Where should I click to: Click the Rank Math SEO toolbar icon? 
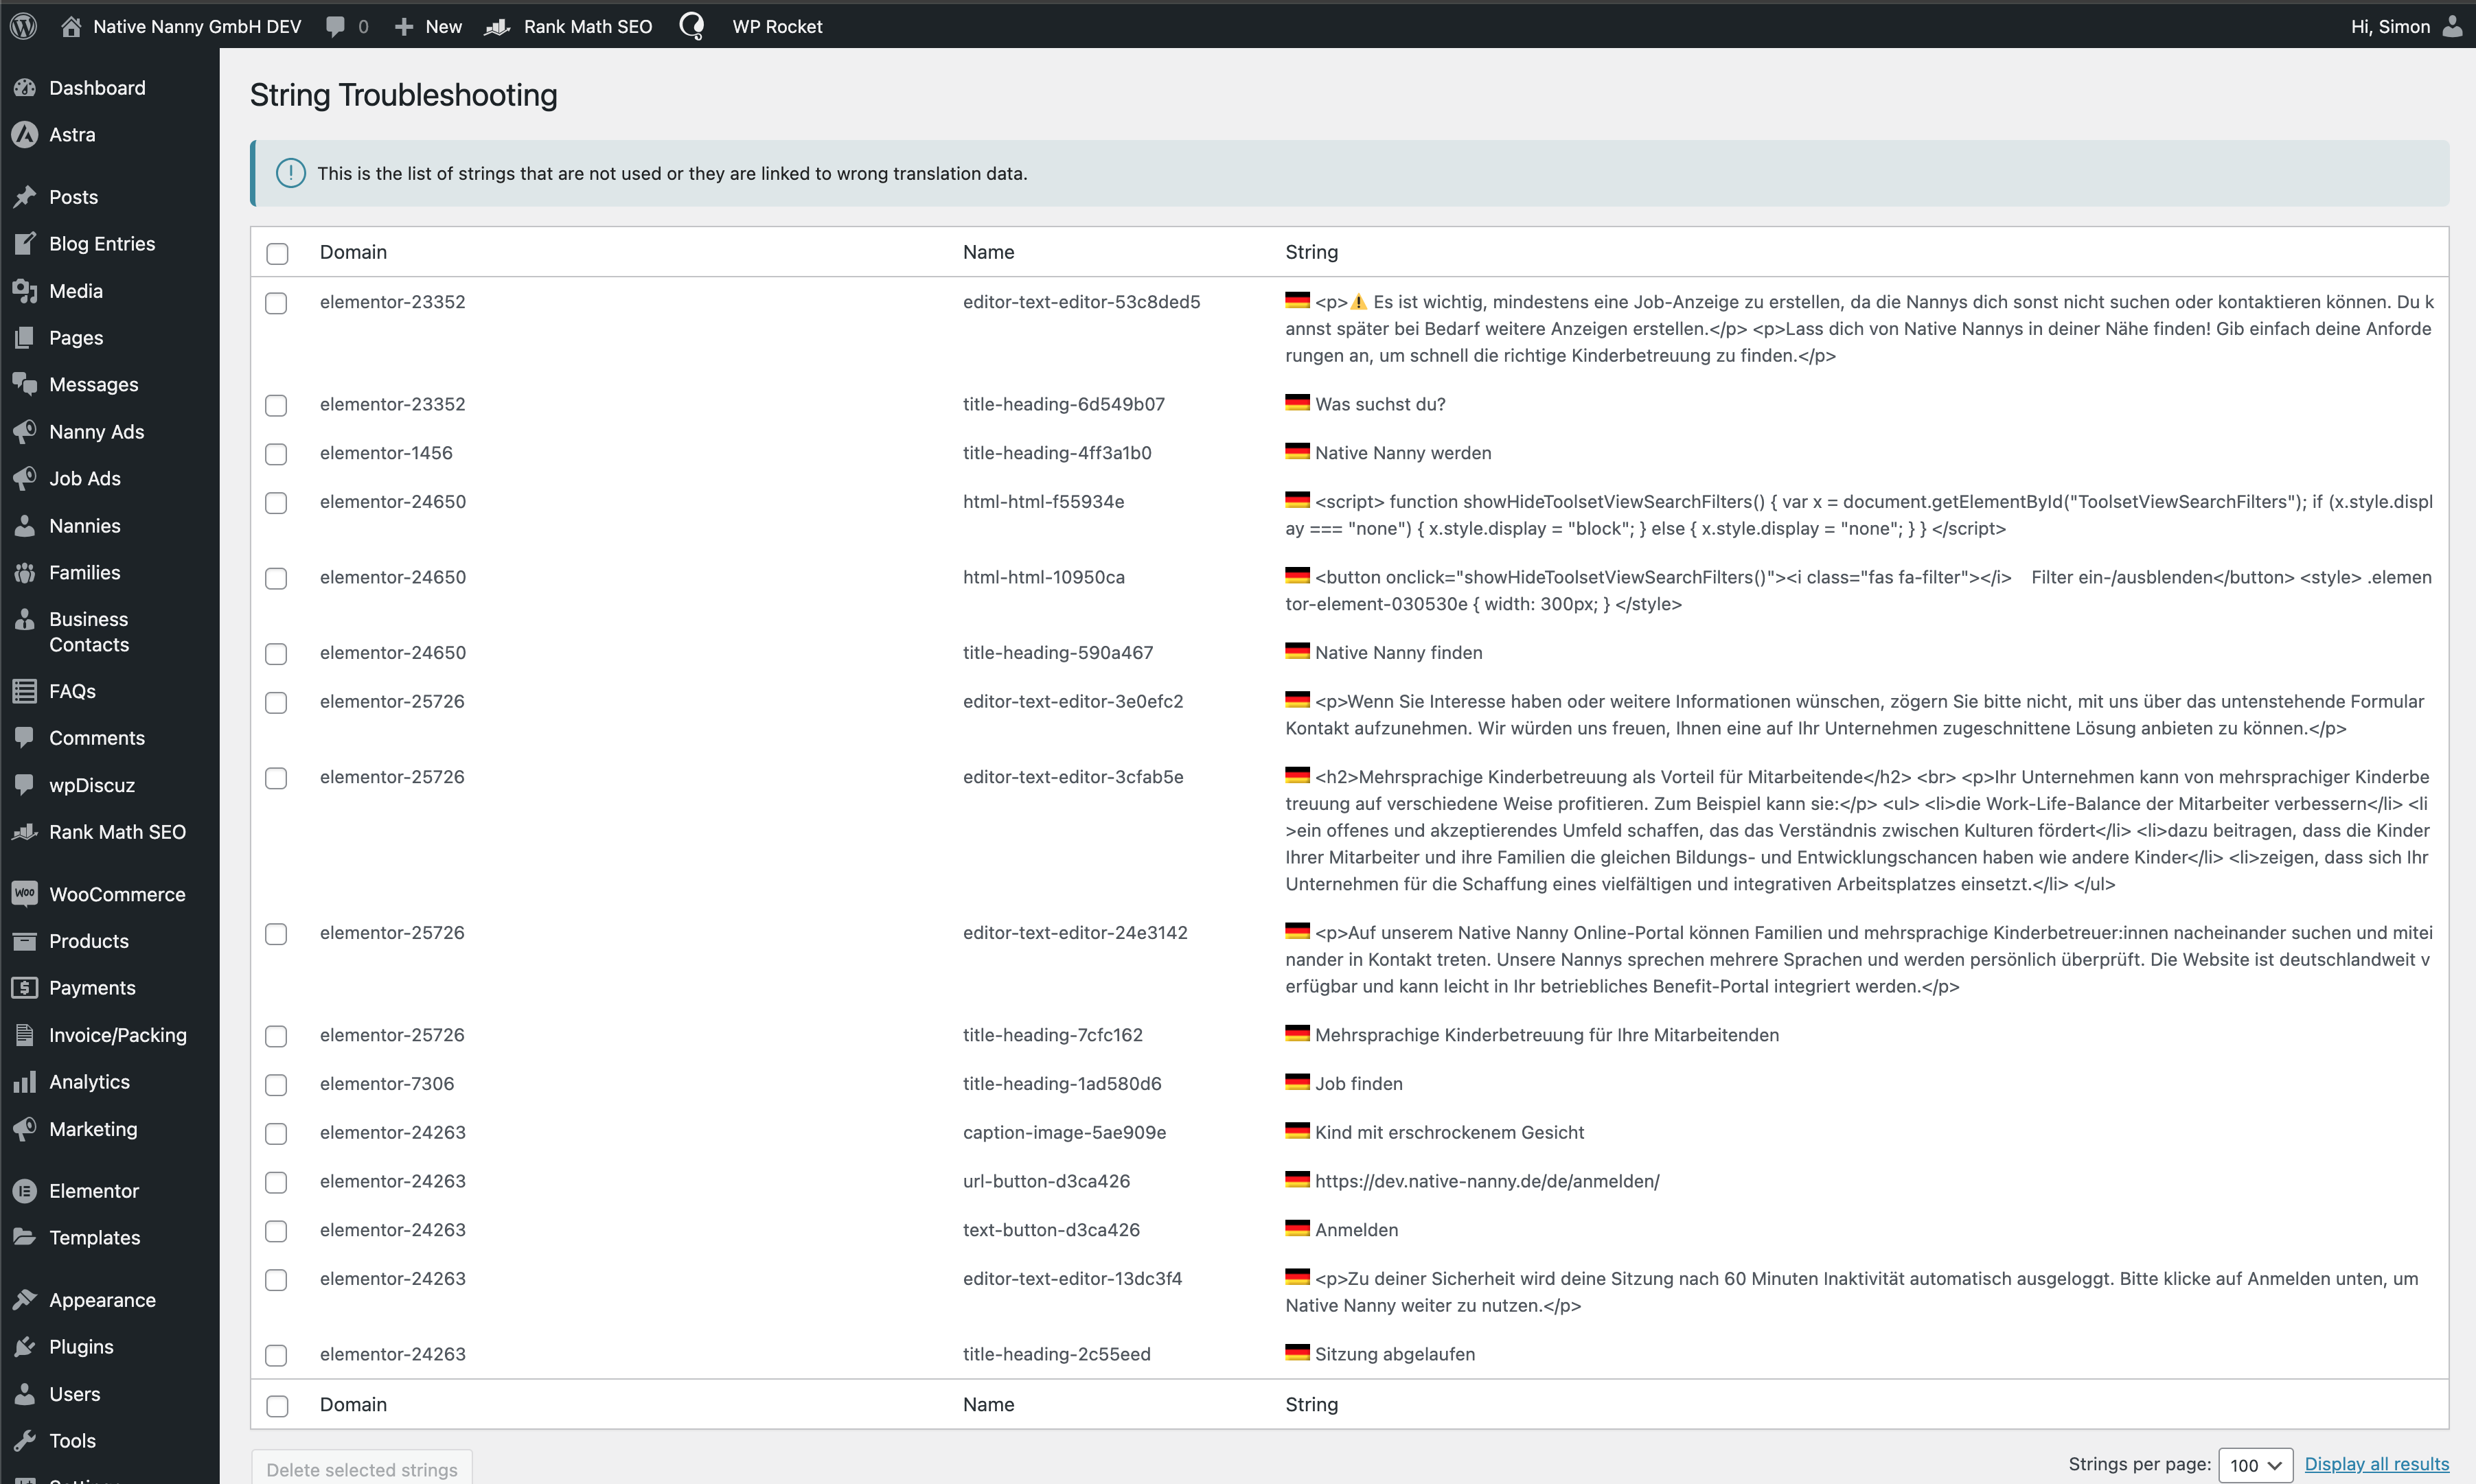(x=497, y=27)
